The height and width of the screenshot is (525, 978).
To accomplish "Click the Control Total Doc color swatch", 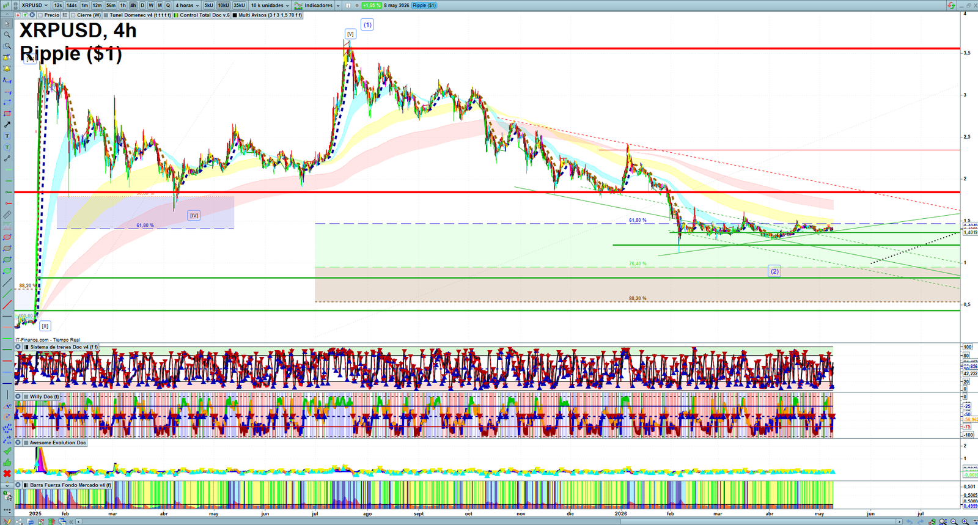I will tap(176, 15).
